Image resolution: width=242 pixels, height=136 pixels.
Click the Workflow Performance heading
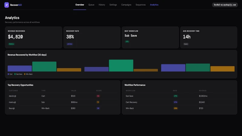click(x=135, y=85)
